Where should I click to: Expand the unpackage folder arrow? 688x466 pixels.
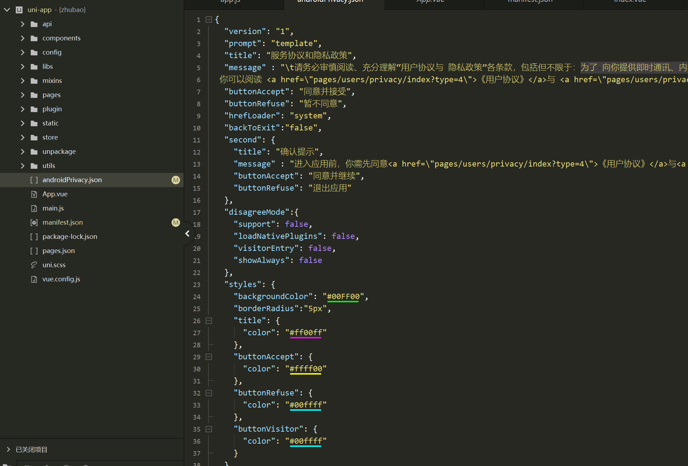coord(23,152)
